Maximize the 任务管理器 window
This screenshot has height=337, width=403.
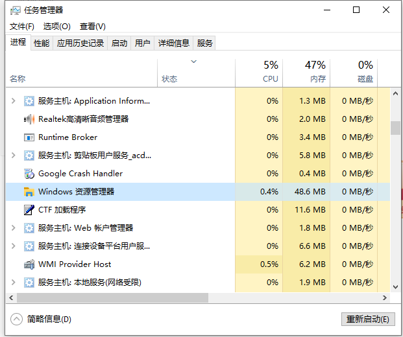click(356, 10)
